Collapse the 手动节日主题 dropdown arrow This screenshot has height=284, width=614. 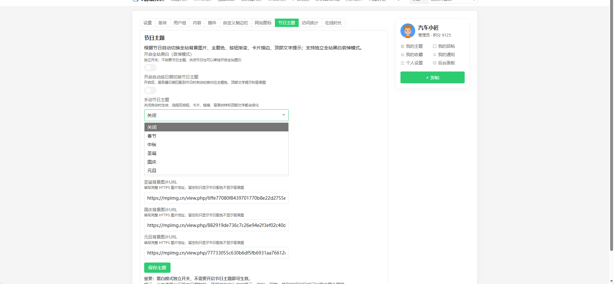click(284, 115)
